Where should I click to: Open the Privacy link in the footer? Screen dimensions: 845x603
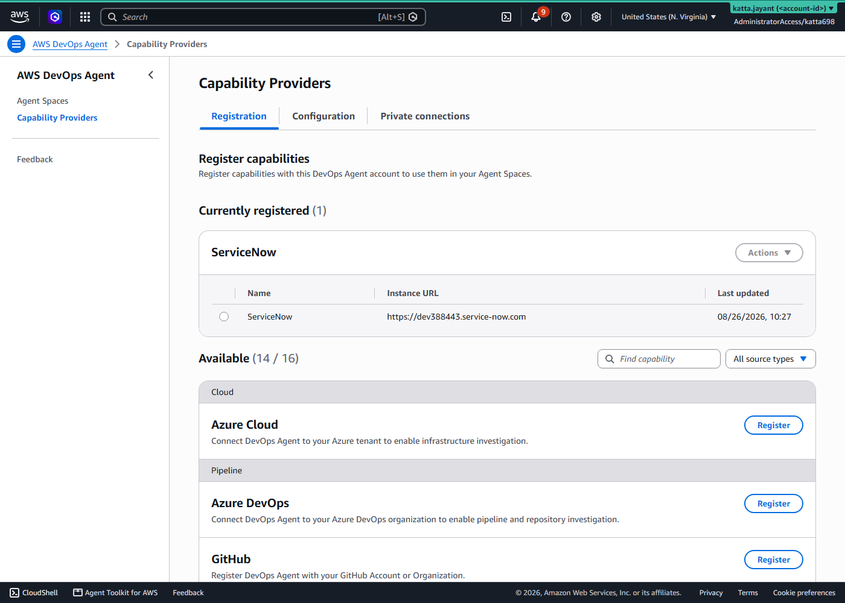click(711, 593)
